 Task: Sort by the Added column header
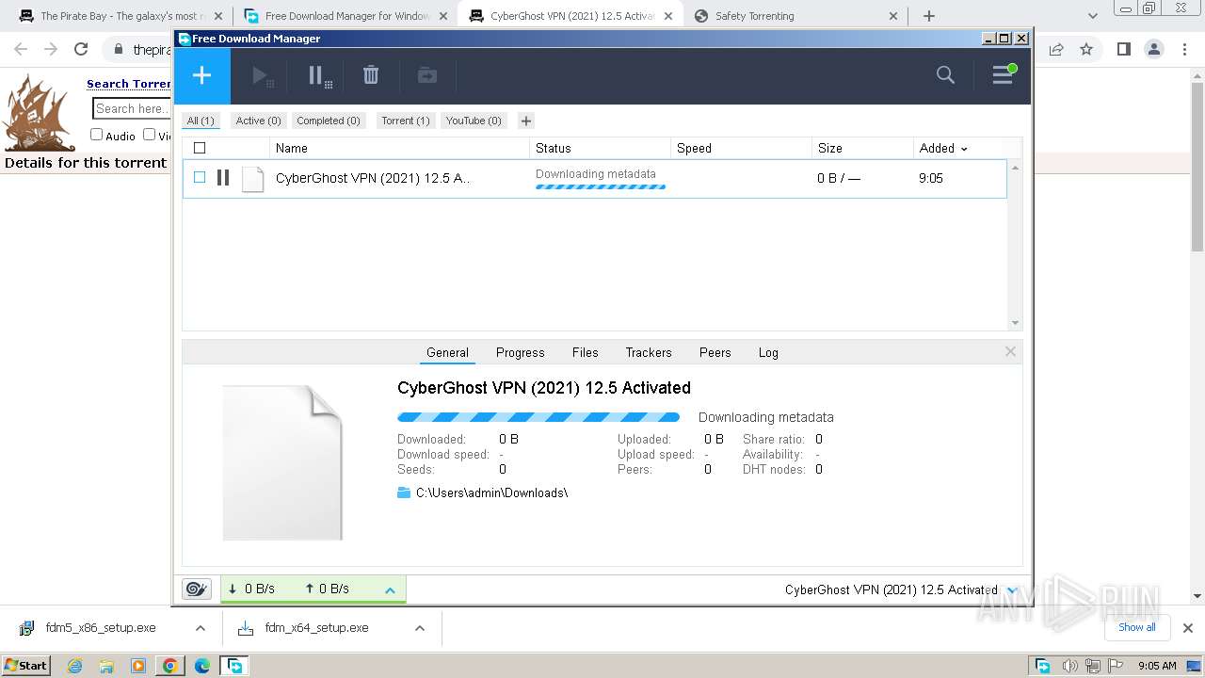click(x=943, y=148)
